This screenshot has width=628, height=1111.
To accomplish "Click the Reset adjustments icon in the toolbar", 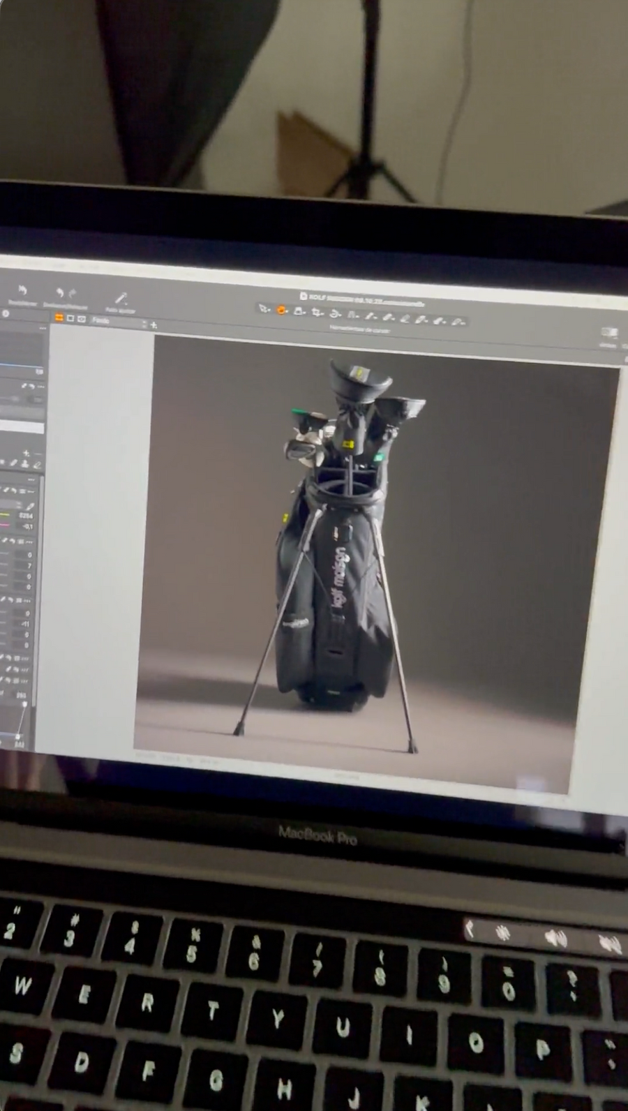I will pos(22,290).
